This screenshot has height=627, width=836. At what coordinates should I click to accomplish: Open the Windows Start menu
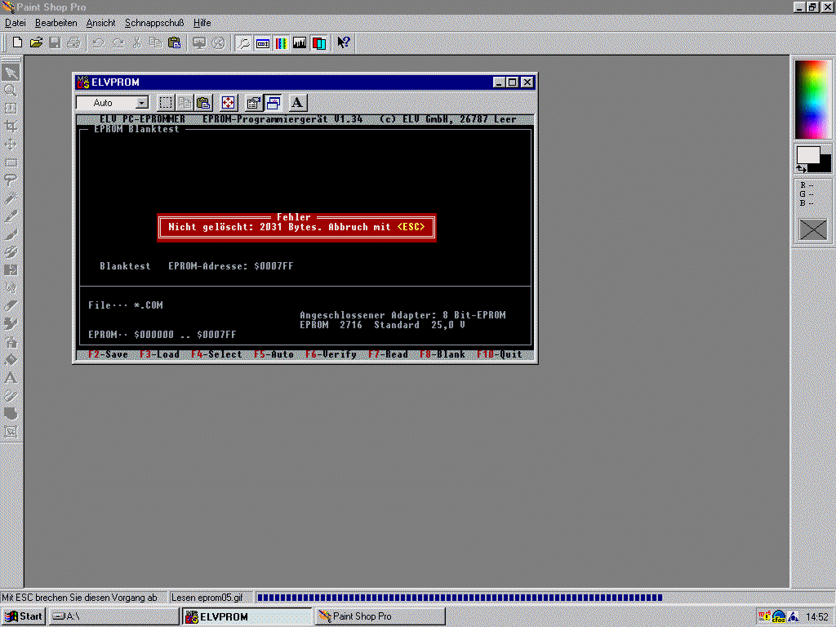coord(23,617)
